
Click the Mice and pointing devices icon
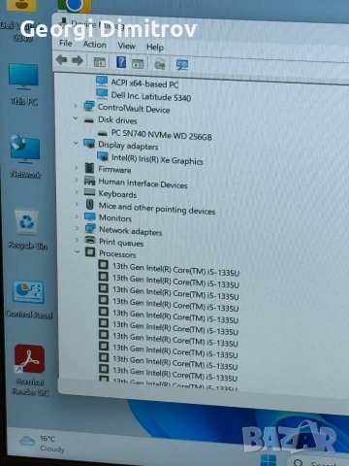point(90,204)
